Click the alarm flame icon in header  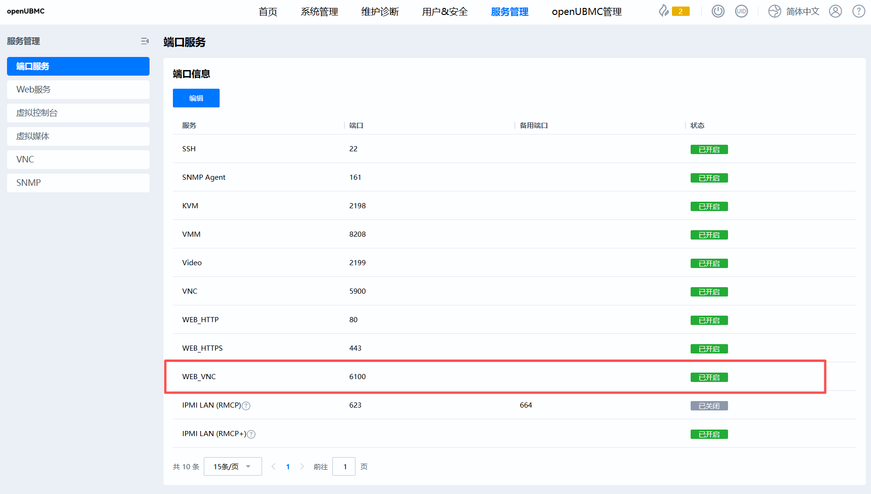pos(664,11)
